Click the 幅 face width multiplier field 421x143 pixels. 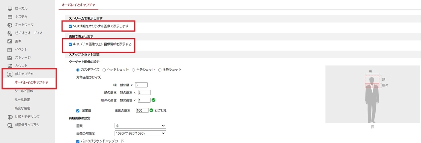[x=141, y=85]
